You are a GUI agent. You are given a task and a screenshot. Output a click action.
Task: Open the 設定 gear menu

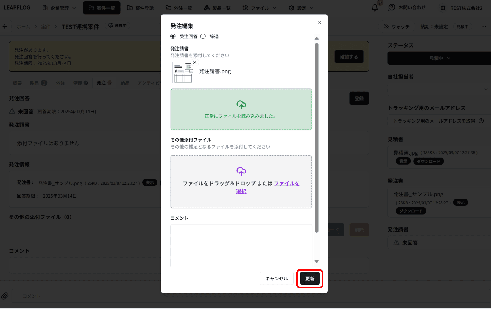pos(301,8)
